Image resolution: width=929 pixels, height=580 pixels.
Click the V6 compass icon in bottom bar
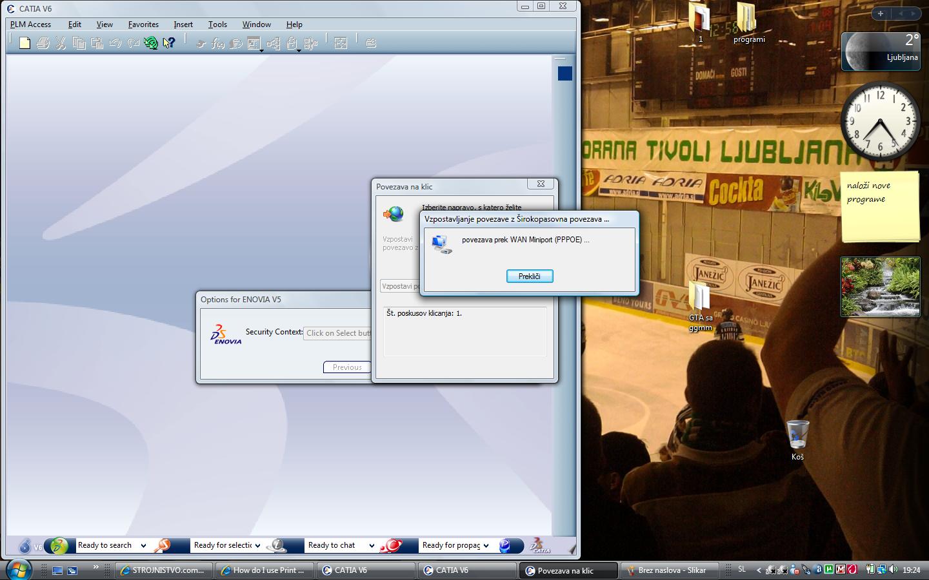click(25, 546)
